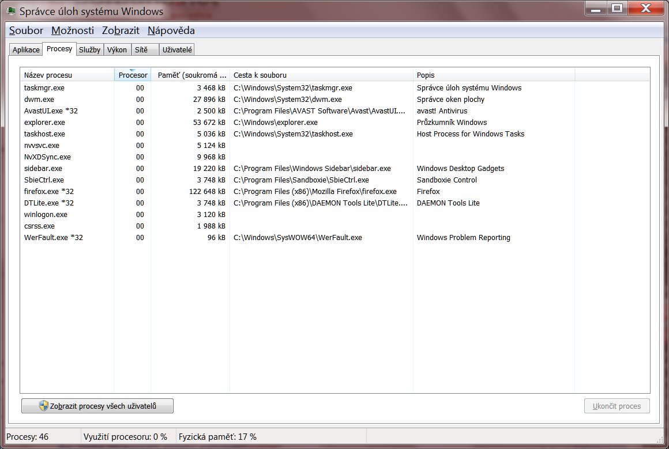
Task: Sort by Cesta k souboru column
Action: coord(321,75)
